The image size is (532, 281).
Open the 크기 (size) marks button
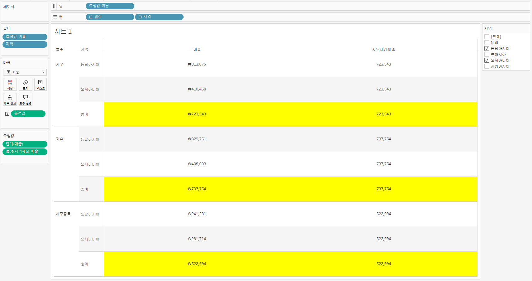(x=26, y=84)
